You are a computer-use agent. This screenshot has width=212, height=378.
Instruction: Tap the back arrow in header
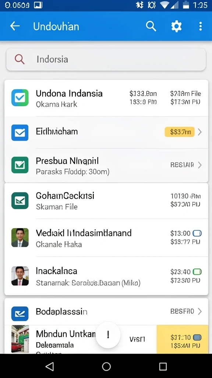coord(15,26)
